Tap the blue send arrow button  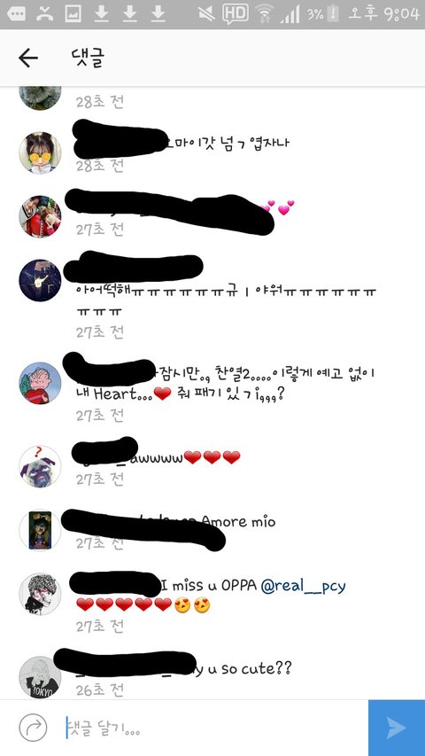click(397, 728)
